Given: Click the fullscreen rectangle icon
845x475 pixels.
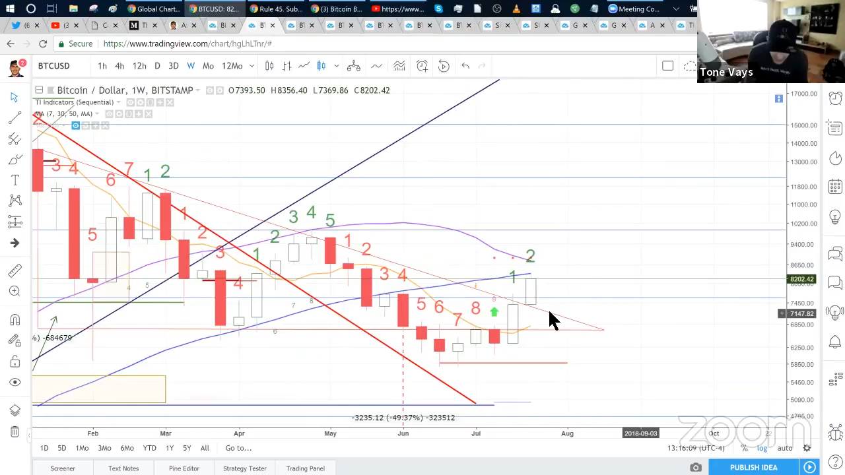Looking at the screenshot, I should (667, 66).
